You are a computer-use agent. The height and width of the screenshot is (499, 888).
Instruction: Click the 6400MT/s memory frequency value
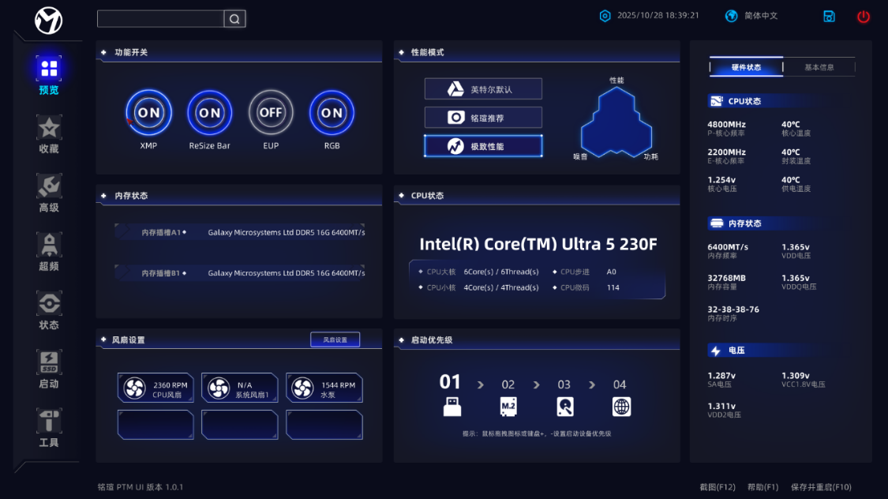click(x=728, y=247)
